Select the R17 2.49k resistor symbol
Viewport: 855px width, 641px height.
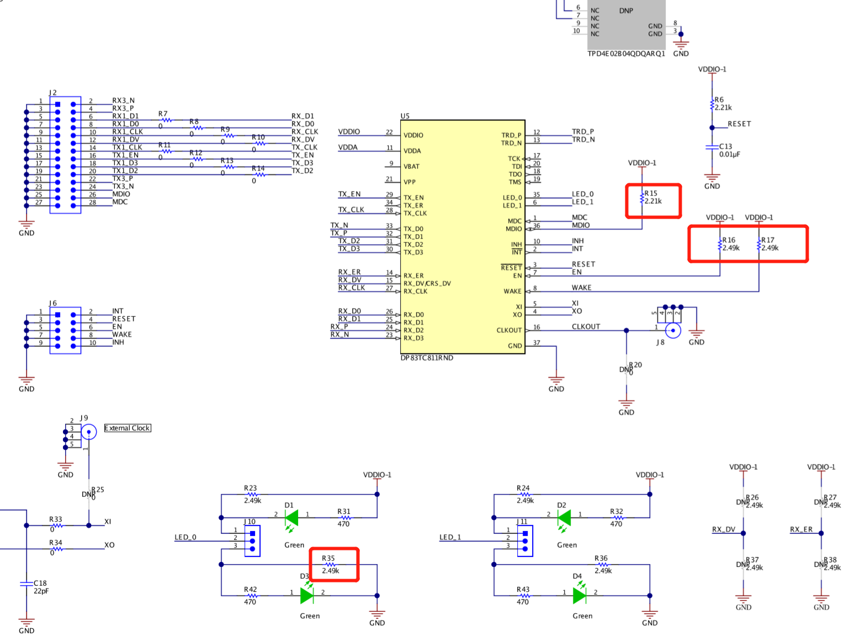click(x=759, y=244)
